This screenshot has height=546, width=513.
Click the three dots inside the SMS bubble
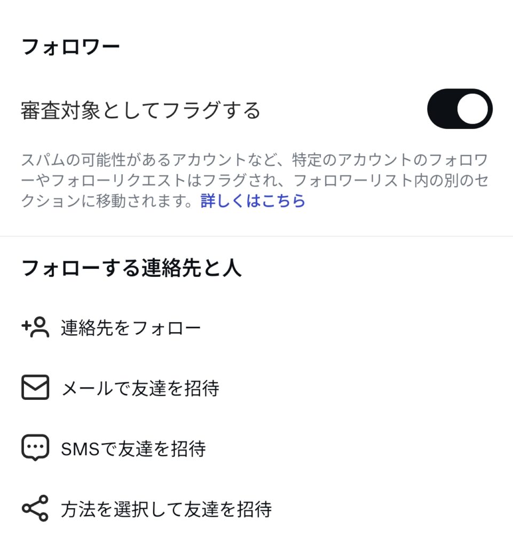click(35, 446)
